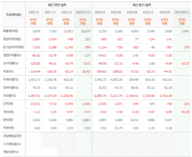Click operating profit value 77
This screenshot has height=157, width=192.
137,39
